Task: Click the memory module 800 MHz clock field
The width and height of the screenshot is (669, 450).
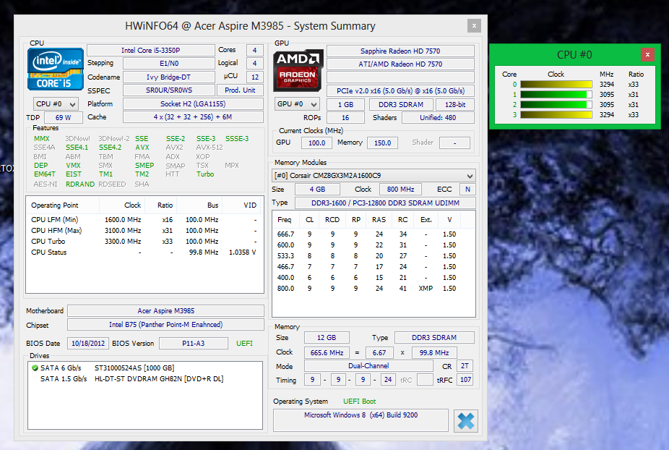Action: 401,189
